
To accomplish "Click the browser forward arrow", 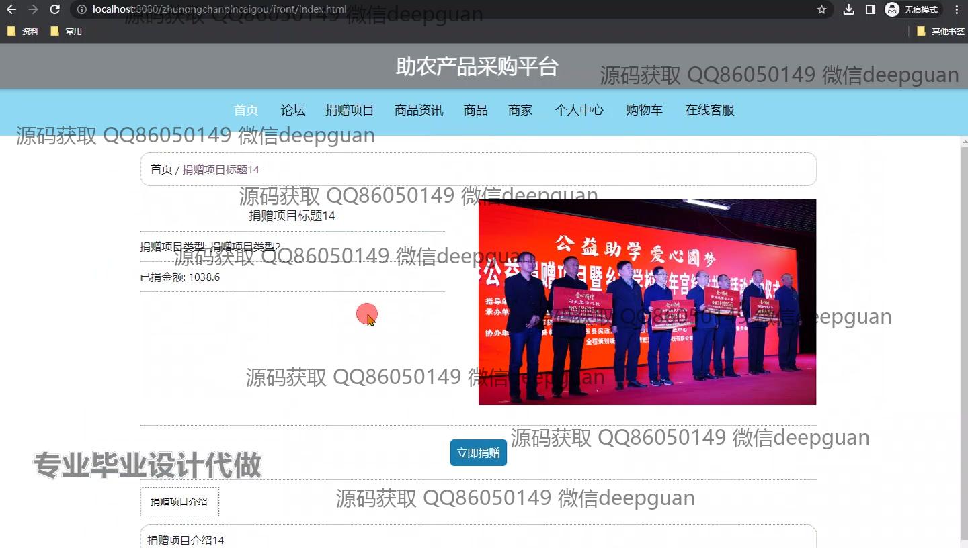I will coord(33,9).
